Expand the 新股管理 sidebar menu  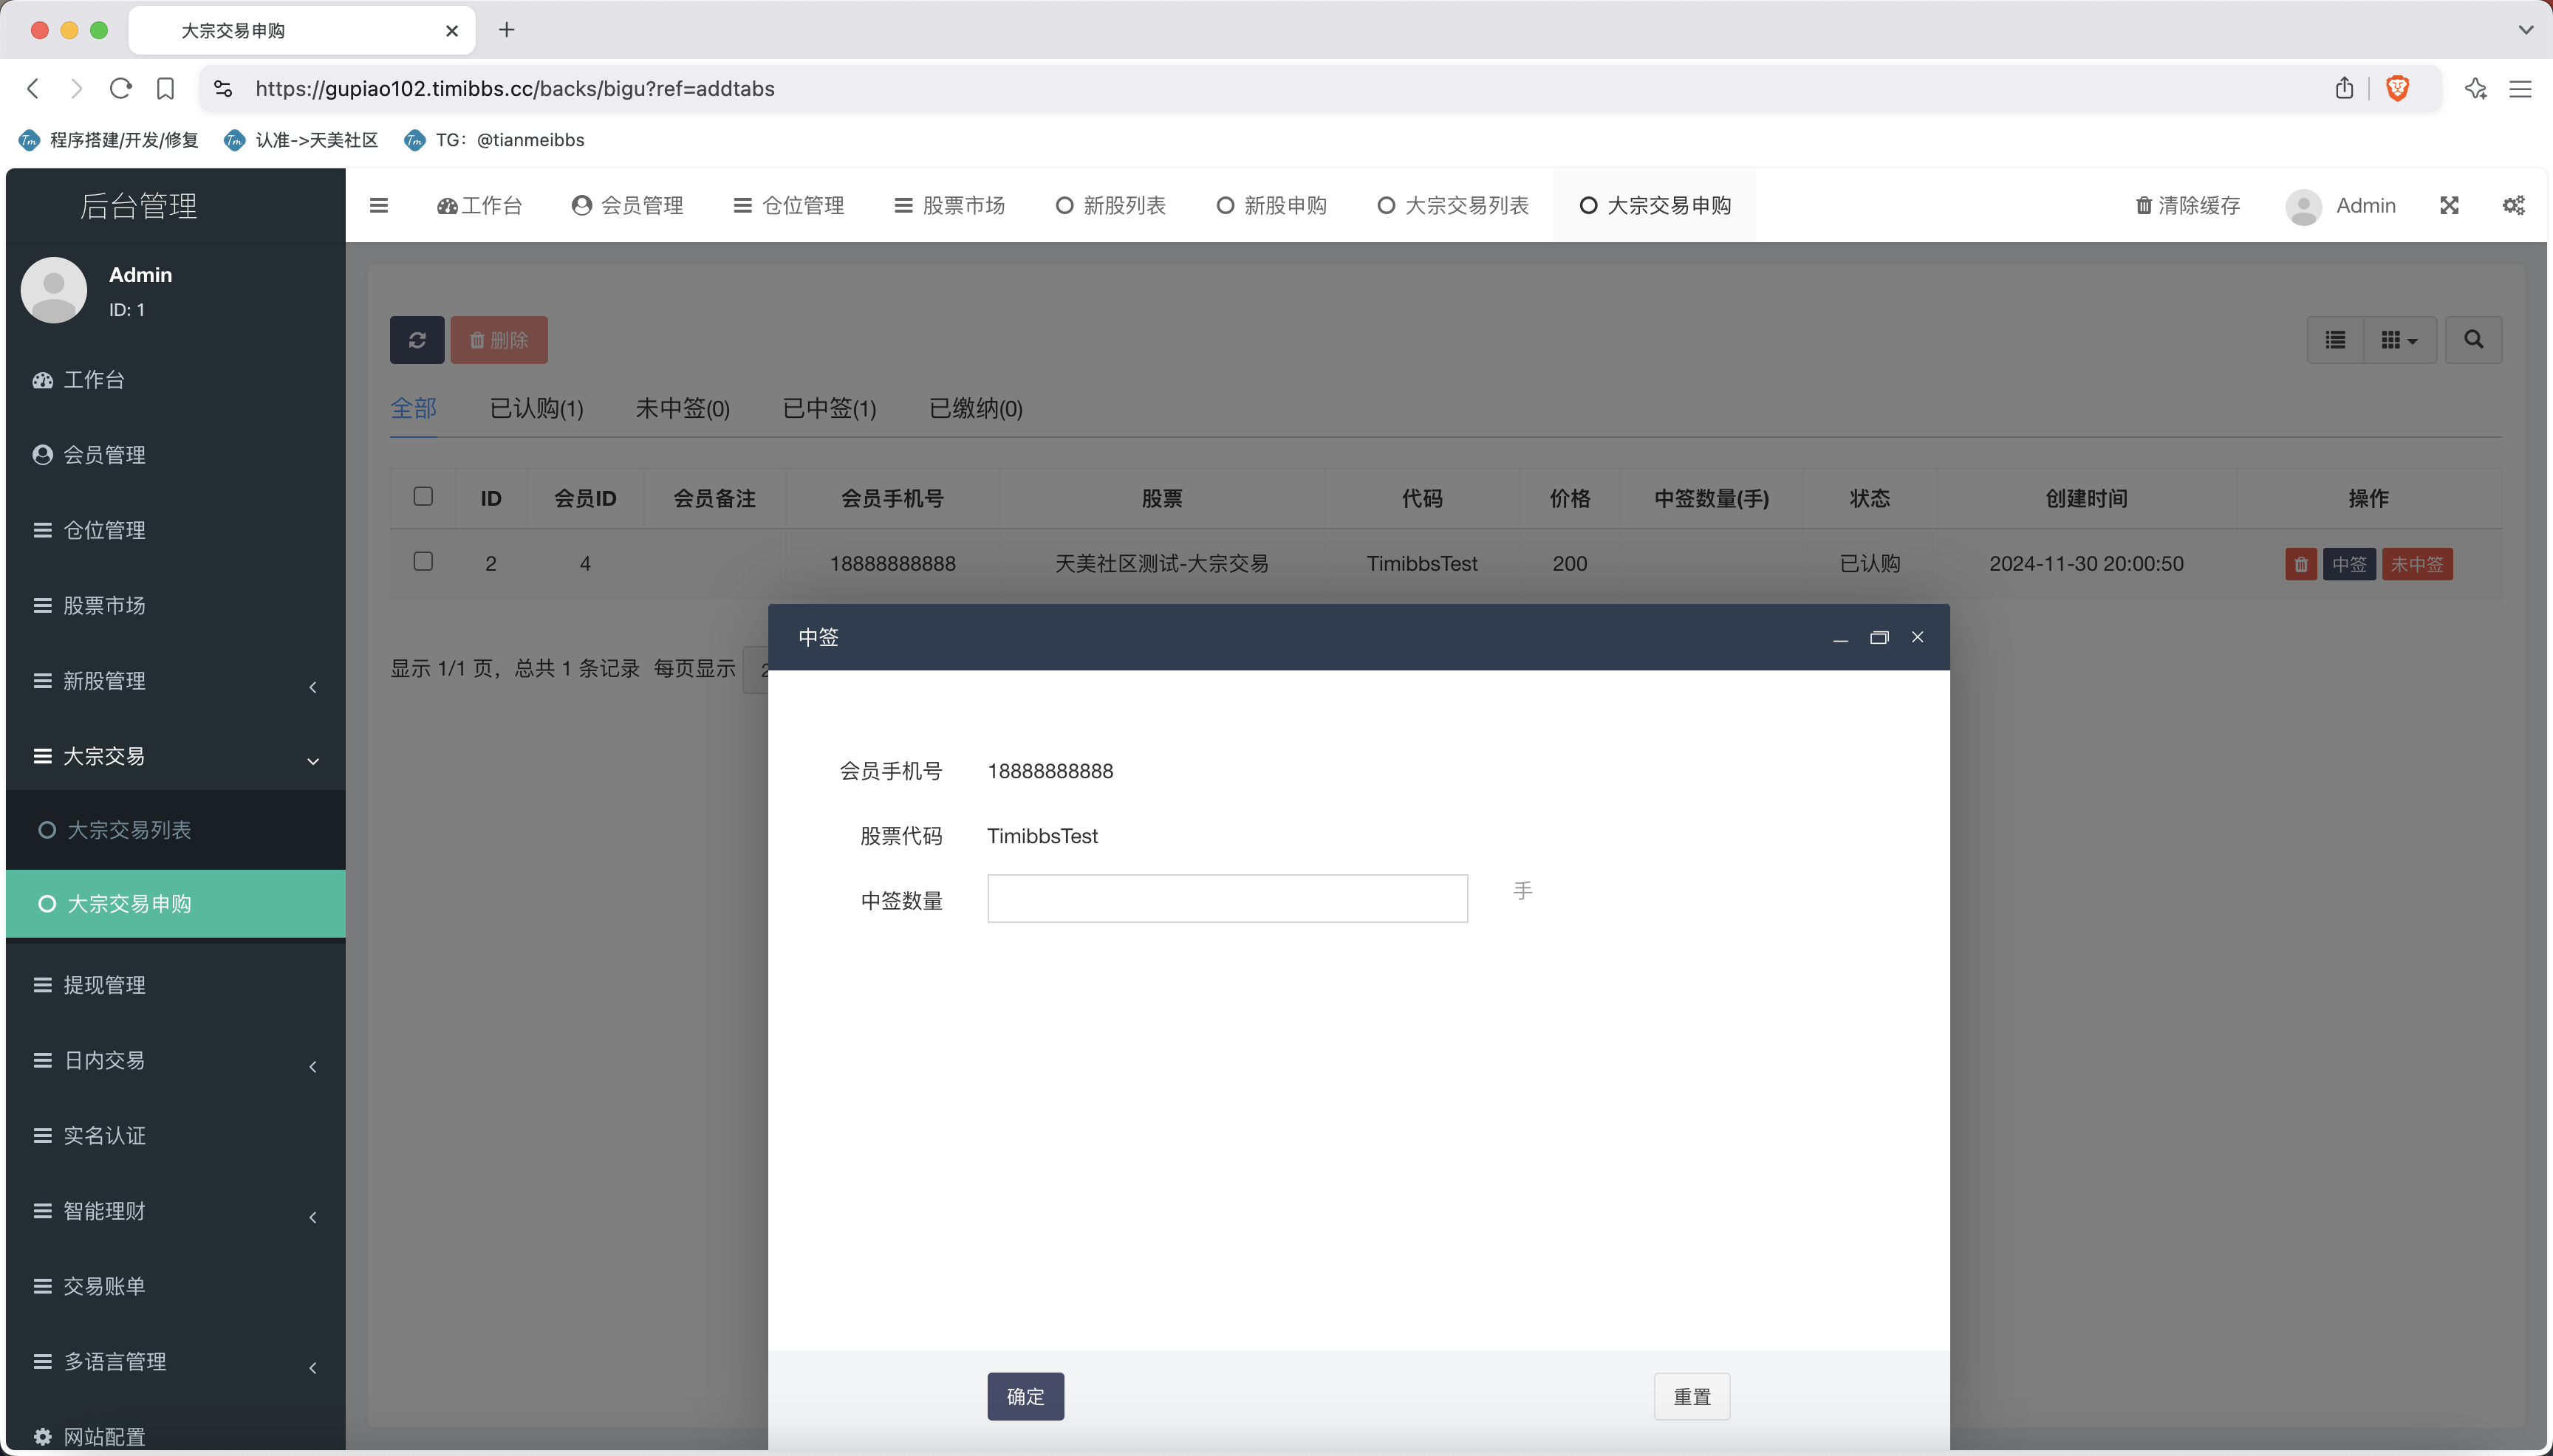point(175,681)
